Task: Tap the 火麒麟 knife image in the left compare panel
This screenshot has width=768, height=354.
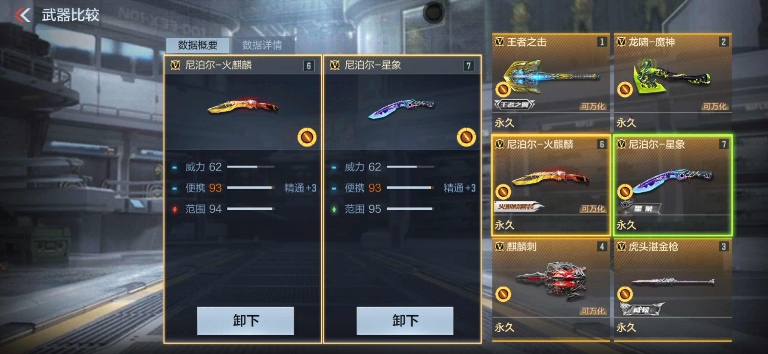Action: tap(244, 106)
